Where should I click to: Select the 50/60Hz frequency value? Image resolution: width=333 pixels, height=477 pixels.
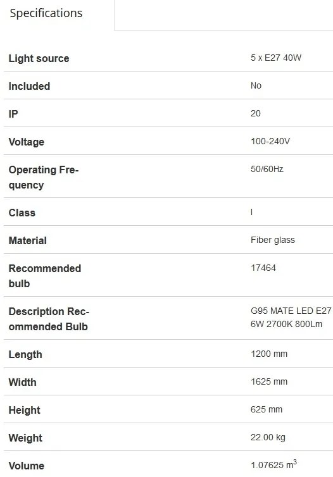(x=267, y=169)
